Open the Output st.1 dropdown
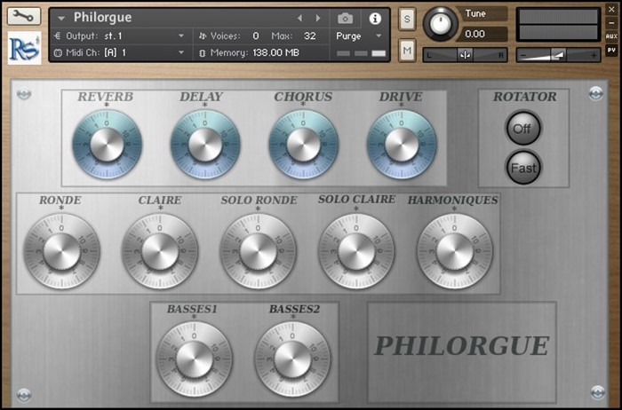 coord(120,36)
